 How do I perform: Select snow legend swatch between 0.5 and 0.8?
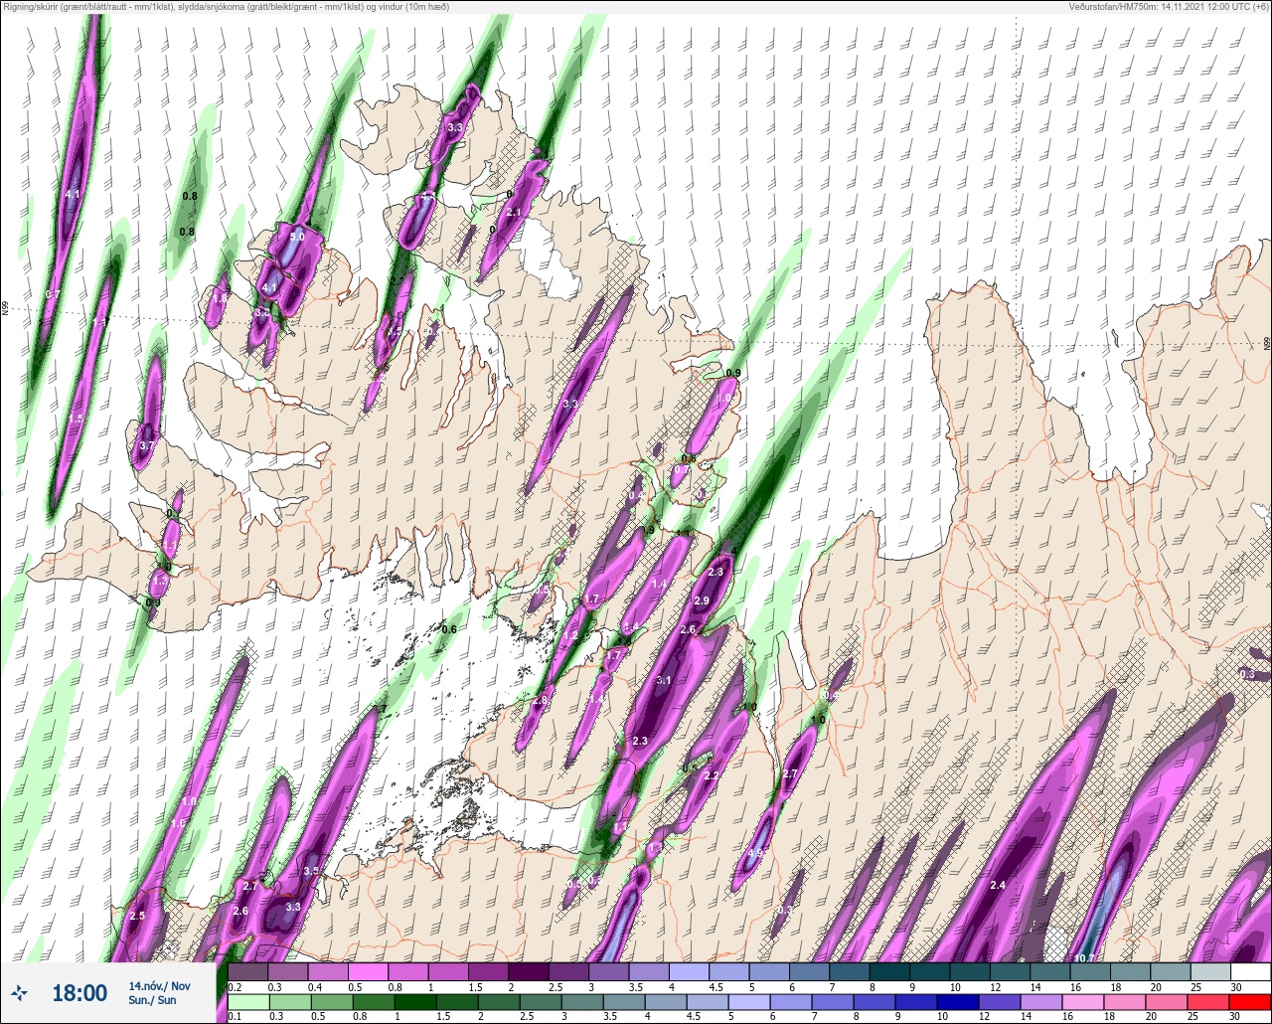coord(369,972)
